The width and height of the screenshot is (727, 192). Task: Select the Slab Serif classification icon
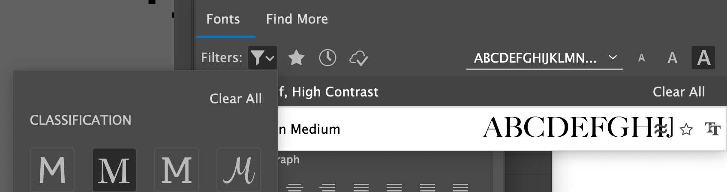pyautogui.click(x=177, y=170)
